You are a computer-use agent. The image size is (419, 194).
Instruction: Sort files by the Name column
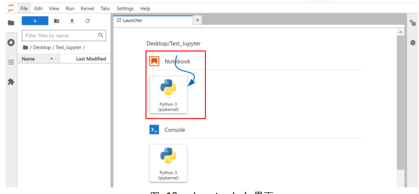pos(39,59)
